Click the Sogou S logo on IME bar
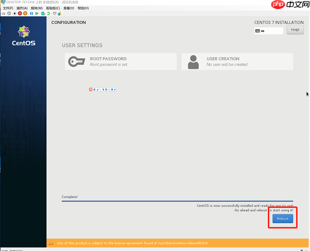Image resolution: width=310 pixels, height=251 pixels. pyautogui.click(x=91, y=89)
